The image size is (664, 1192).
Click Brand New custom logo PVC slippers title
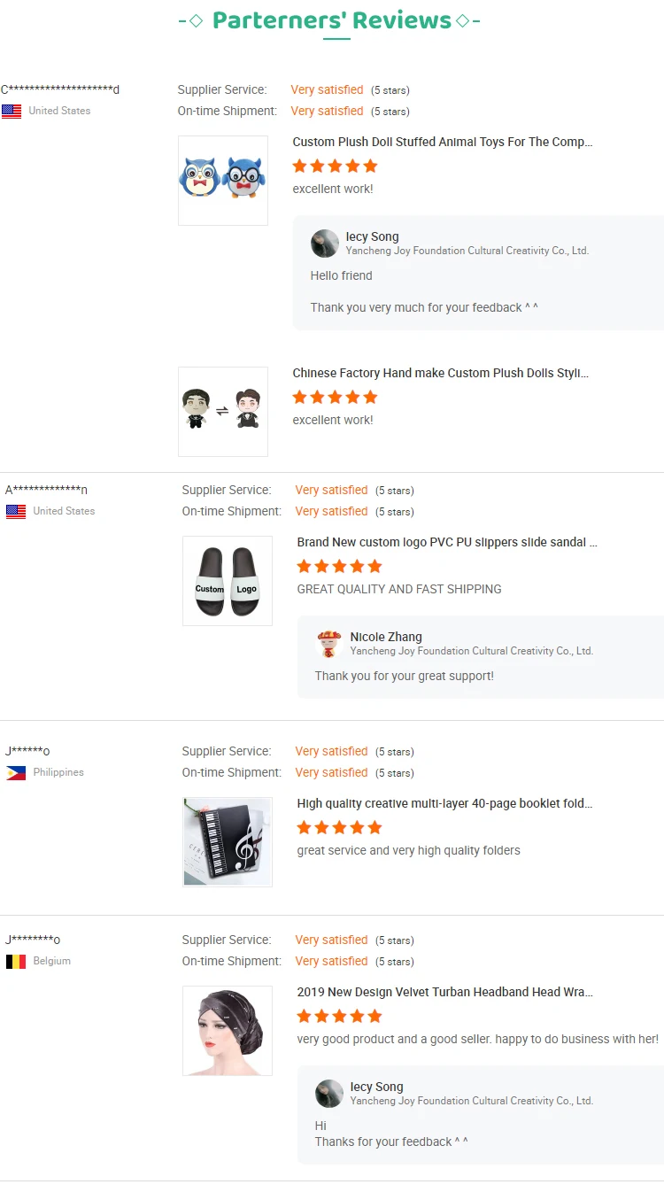point(447,542)
